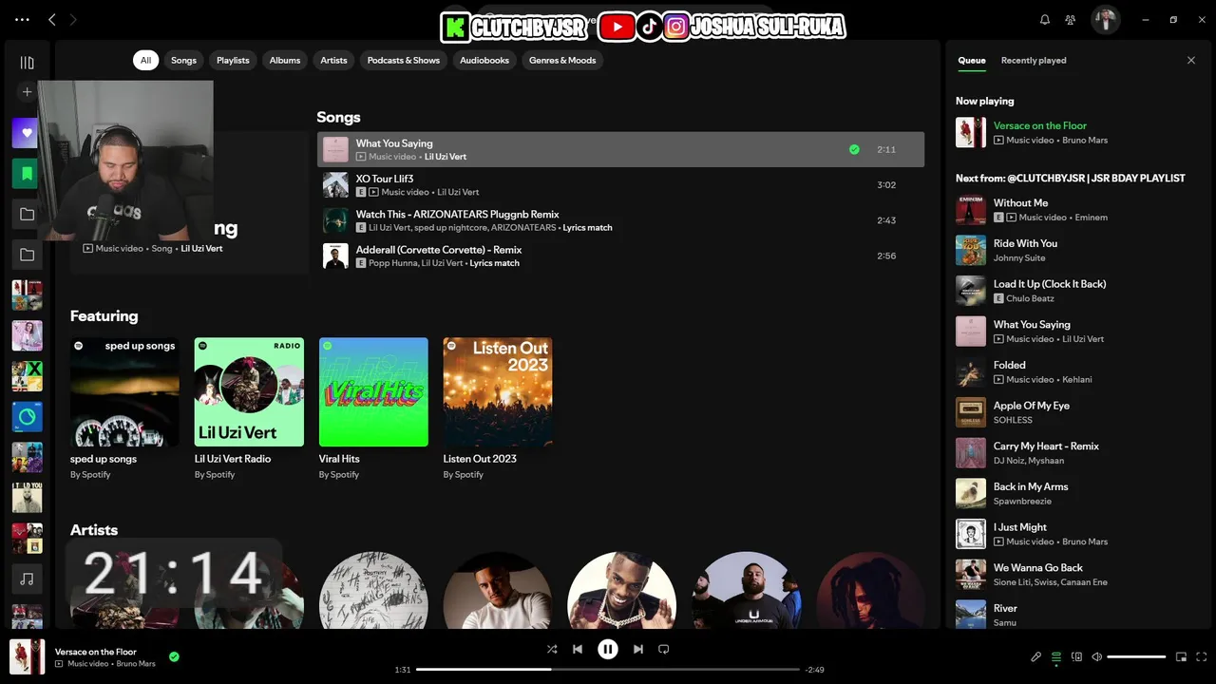Select the Queue tab
Viewport: 1216px width, 684px height.
tap(972, 60)
